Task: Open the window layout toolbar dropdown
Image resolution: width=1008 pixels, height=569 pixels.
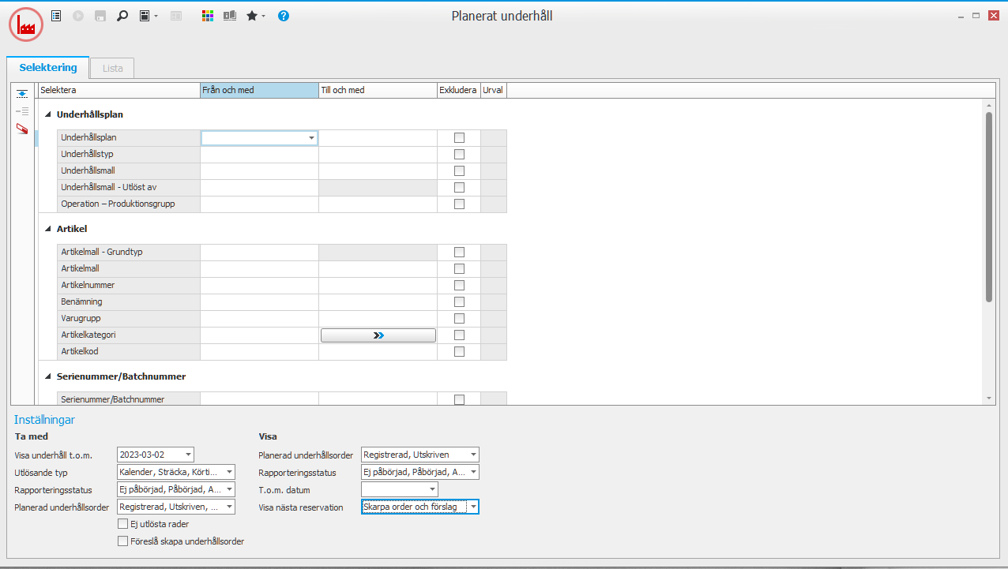Action: pos(149,15)
